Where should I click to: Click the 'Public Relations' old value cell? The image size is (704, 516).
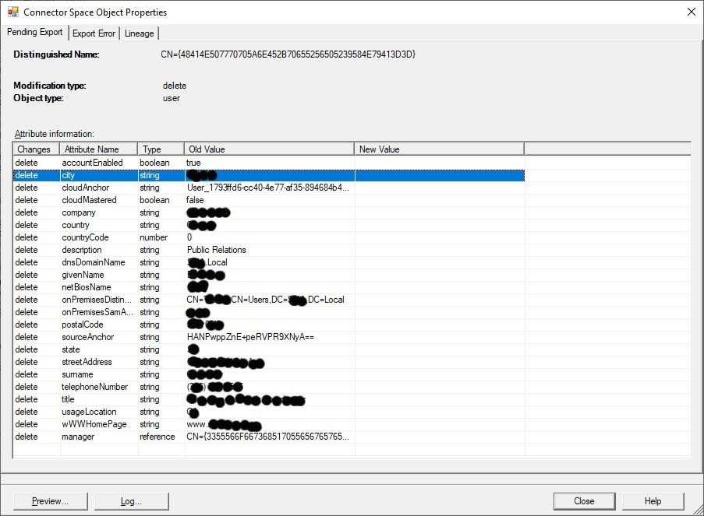point(217,250)
